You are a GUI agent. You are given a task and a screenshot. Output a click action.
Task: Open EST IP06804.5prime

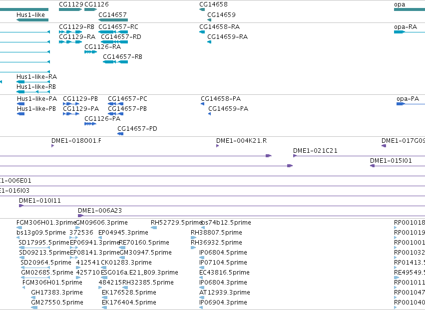coord(223,253)
